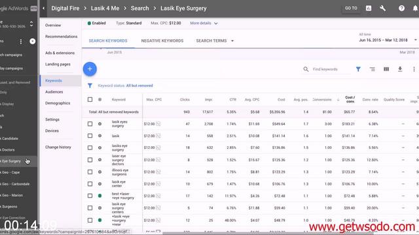The height and width of the screenshot is (235, 419).
Task: Check the 'lasik eyes surgery' row checkbox
Action: tap(90, 124)
